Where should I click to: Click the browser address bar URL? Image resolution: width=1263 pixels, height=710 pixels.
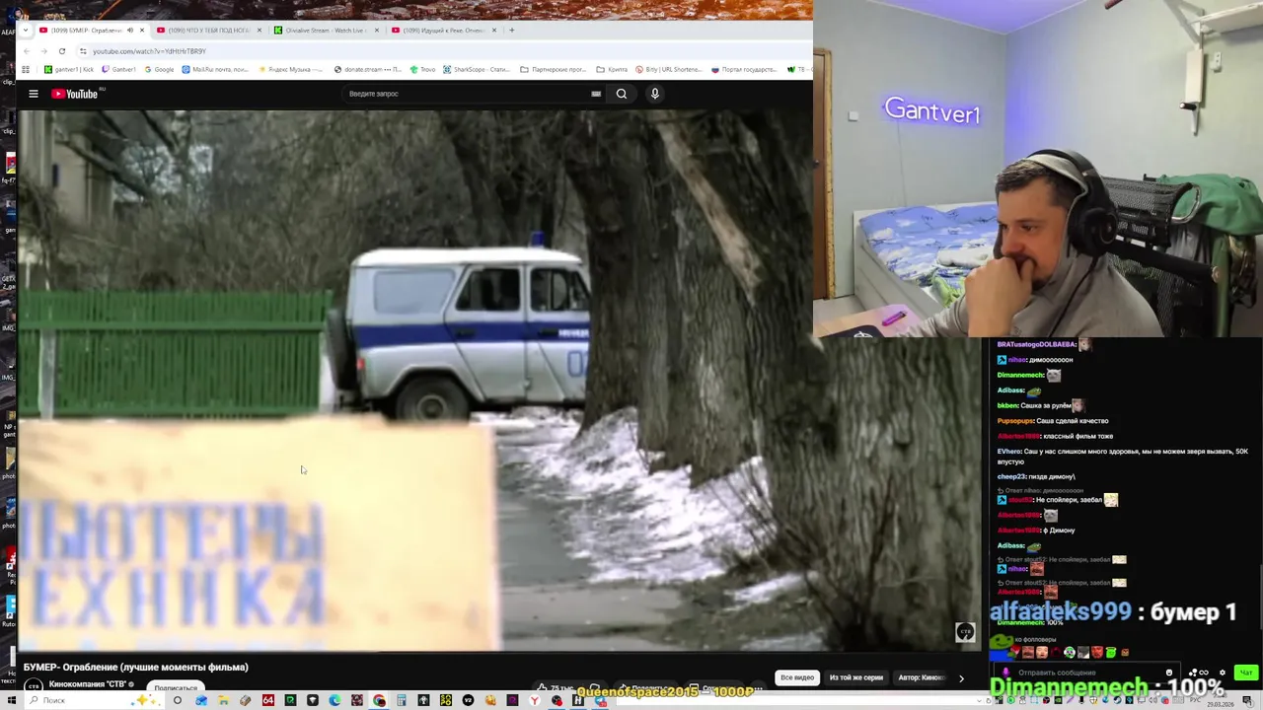click(x=149, y=51)
